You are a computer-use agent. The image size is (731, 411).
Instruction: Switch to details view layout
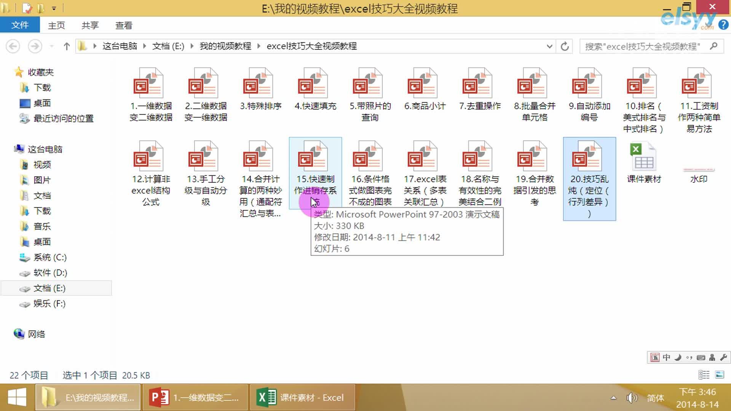click(x=704, y=375)
